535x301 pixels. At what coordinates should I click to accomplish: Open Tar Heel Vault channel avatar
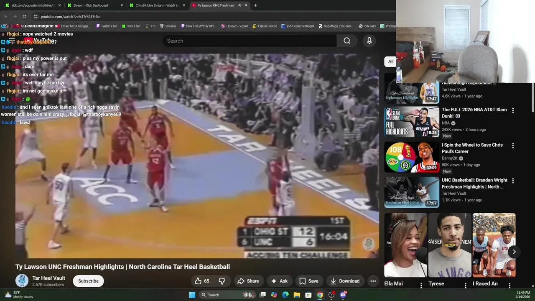tap(22, 281)
